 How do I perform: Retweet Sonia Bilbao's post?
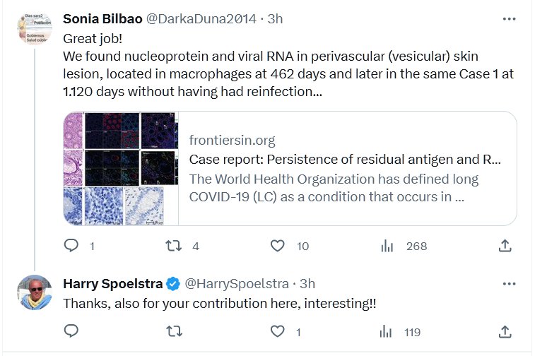tap(173, 246)
